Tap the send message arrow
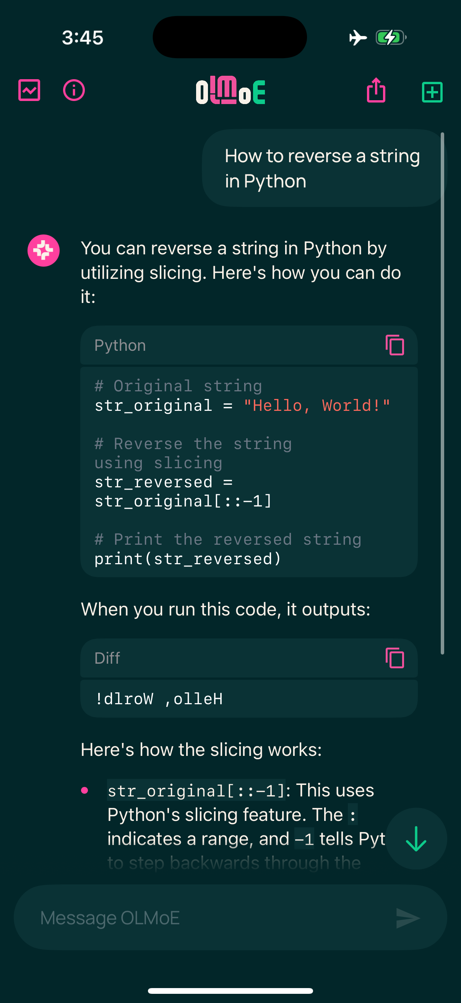The height and width of the screenshot is (1003, 461). click(407, 918)
